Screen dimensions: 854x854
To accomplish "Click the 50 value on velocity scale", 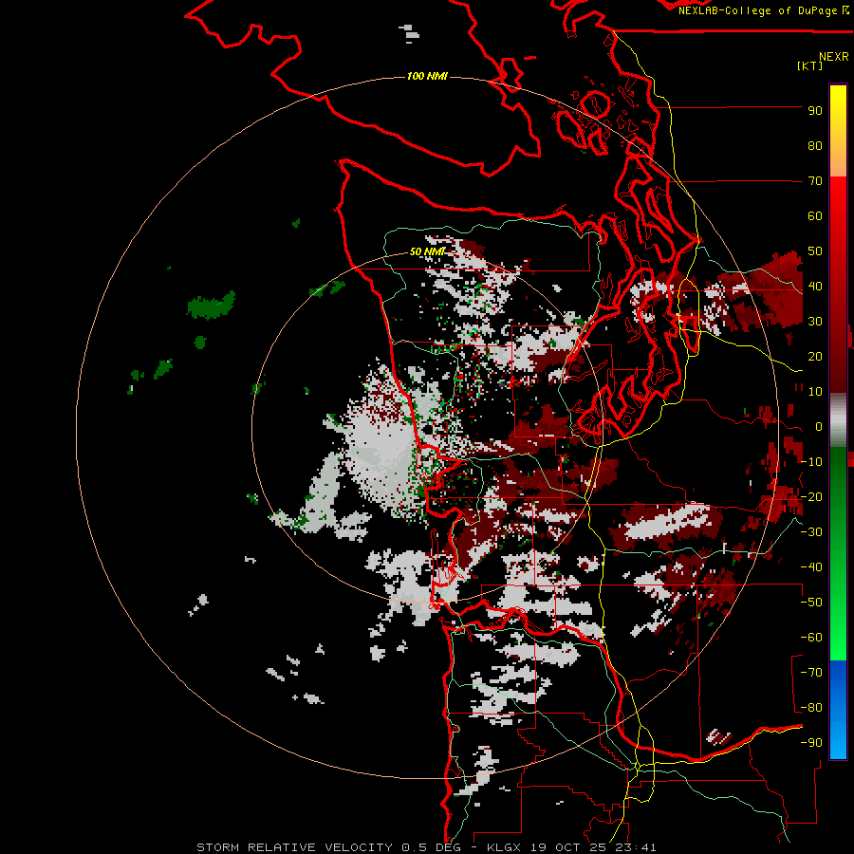I will click(815, 251).
